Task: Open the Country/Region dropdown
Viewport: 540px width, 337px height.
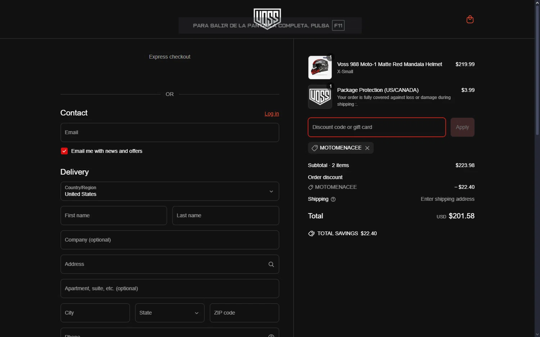Action: point(170,191)
